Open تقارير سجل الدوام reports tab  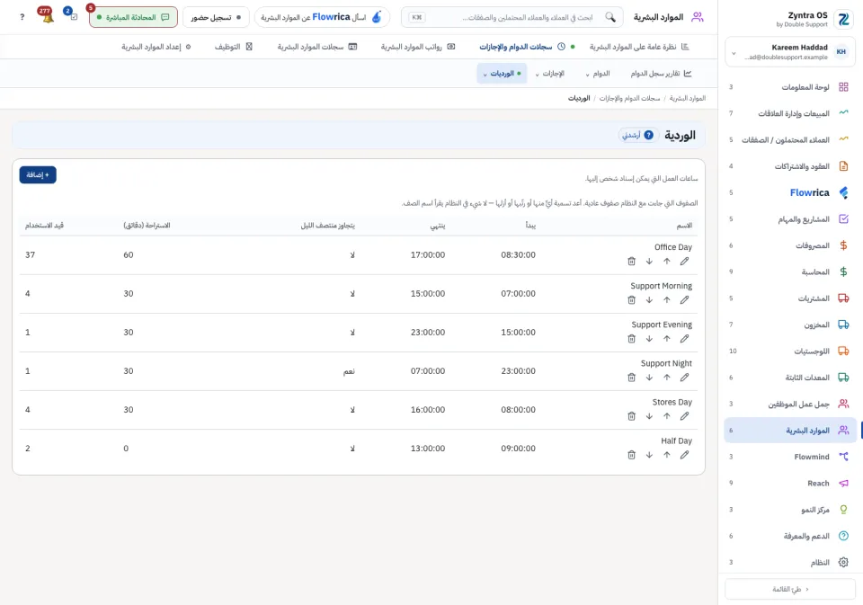661,73
